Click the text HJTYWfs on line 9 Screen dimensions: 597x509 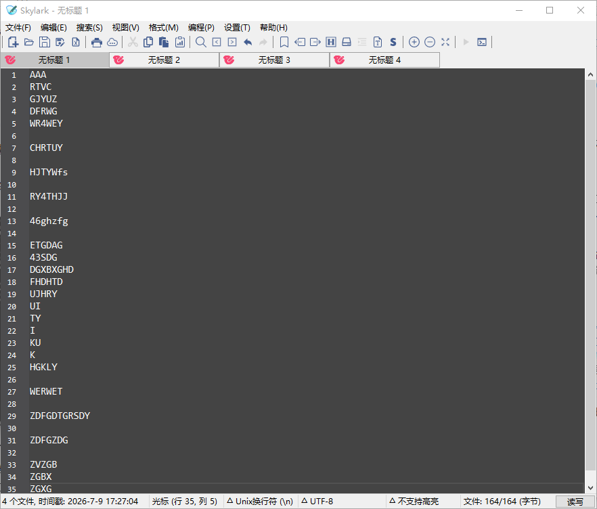click(x=49, y=172)
